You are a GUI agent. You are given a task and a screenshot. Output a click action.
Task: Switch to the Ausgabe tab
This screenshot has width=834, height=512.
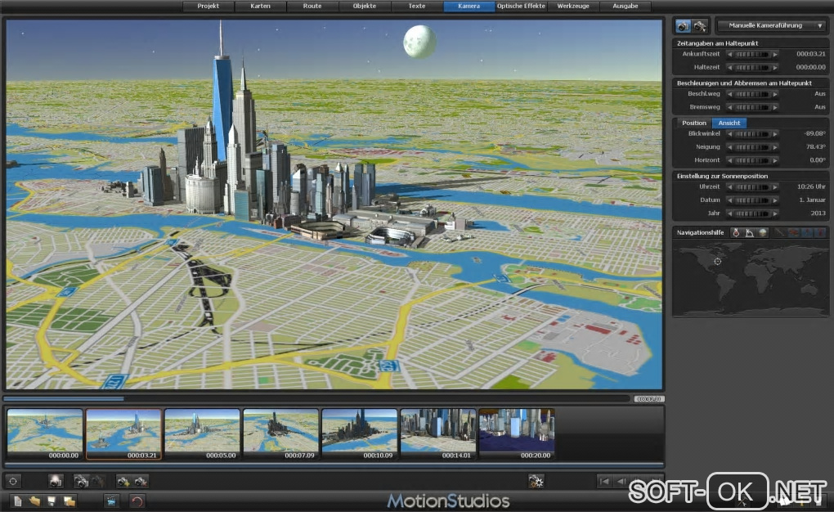coord(625,6)
